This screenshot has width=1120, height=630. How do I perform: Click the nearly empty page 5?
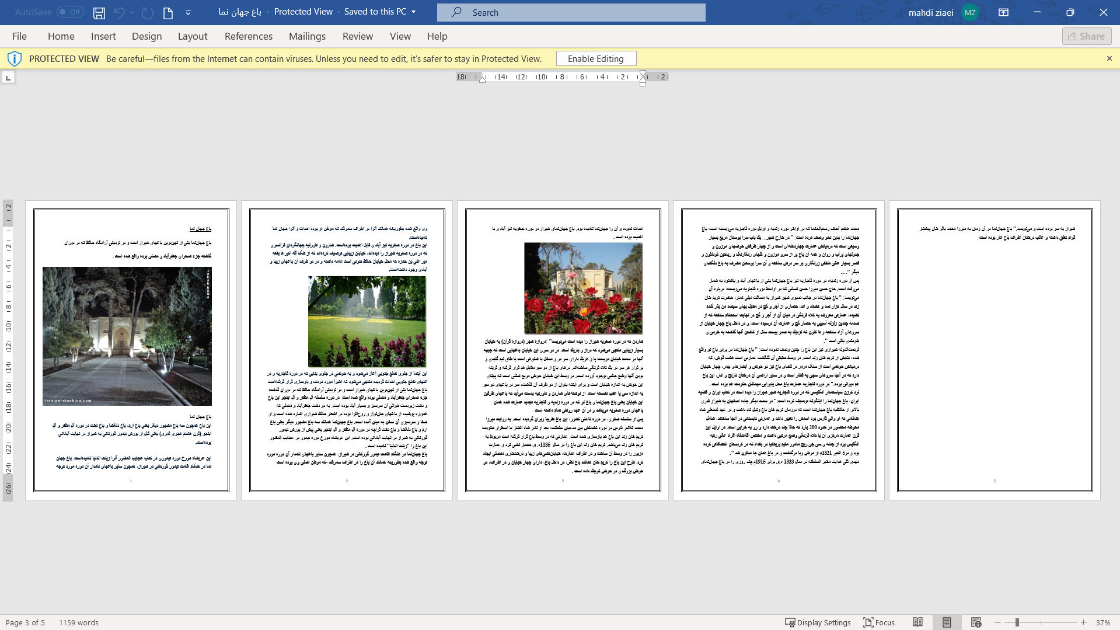click(995, 350)
